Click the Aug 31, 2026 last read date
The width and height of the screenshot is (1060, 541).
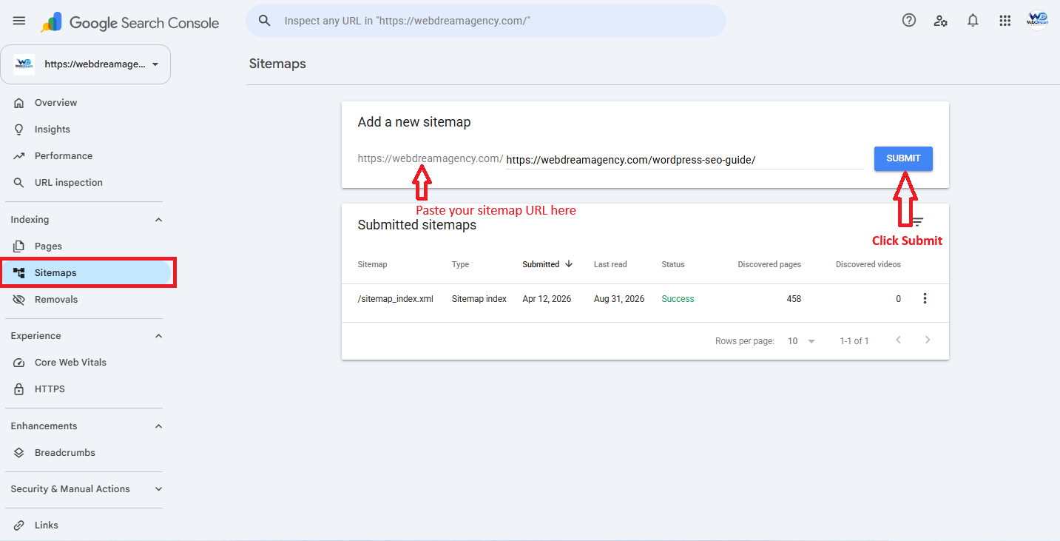coord(619,299)
